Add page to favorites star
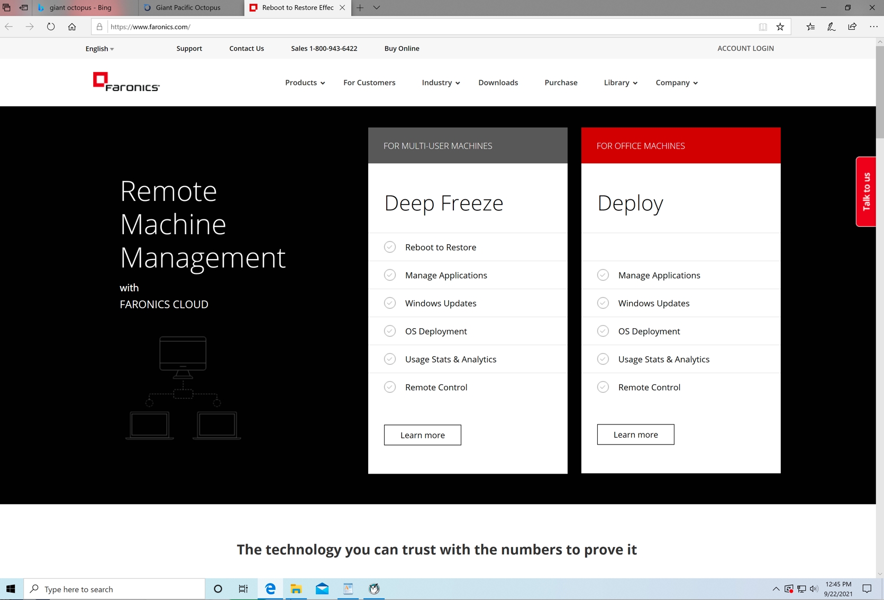884x600 pixels. click(780, 26)
